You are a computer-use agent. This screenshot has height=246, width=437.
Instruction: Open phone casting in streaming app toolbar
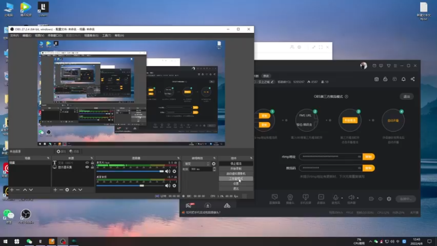pyautogui.click(x=305, y=197)
